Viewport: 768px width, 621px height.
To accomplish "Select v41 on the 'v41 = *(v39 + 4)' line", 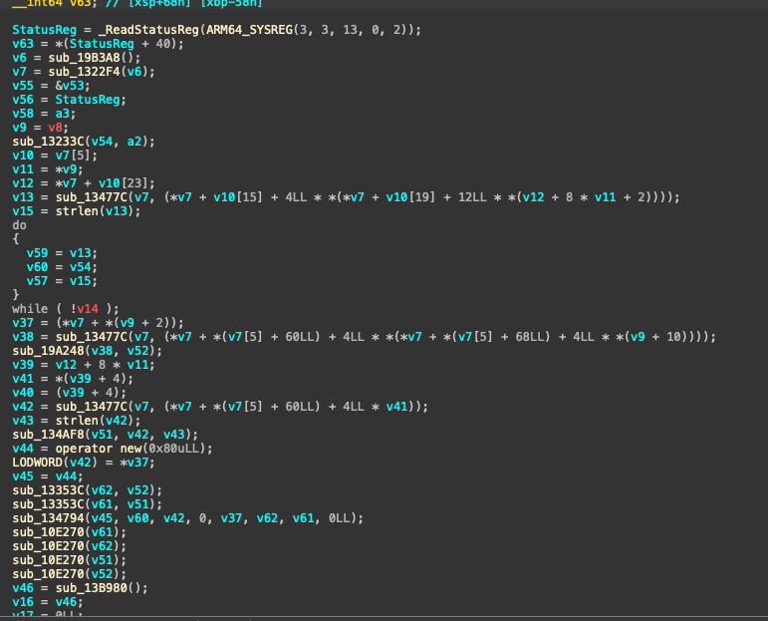I will point(23,379).
